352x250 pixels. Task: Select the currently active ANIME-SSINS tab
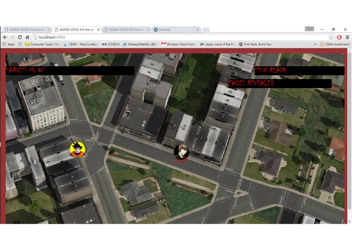click(x=76, y=29)
